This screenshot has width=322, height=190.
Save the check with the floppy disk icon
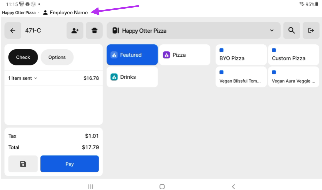[x=23, y=164]
